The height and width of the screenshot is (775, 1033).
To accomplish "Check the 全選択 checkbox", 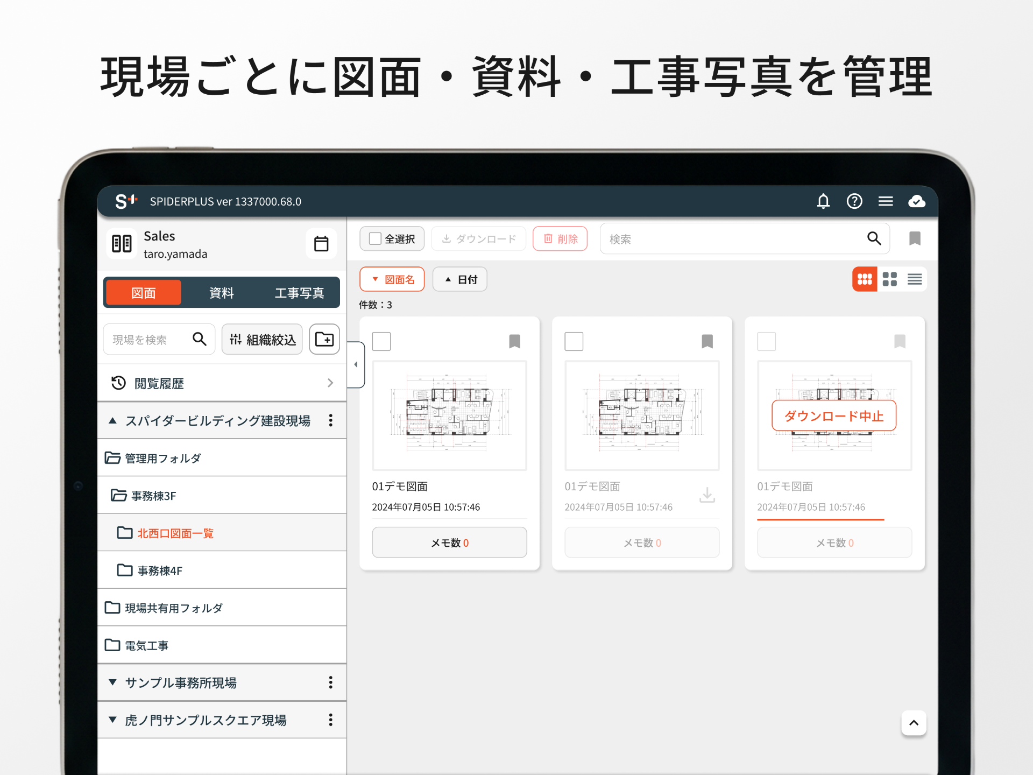I will pyautogui.click(x=376, y=238).
